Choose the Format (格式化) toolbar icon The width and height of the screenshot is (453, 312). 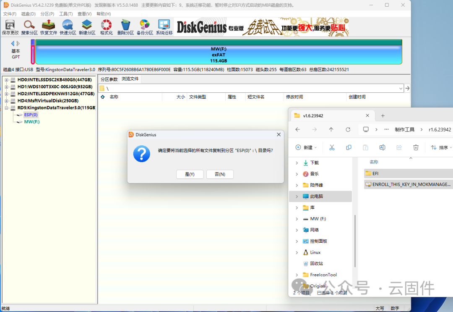tap(106, 27)
